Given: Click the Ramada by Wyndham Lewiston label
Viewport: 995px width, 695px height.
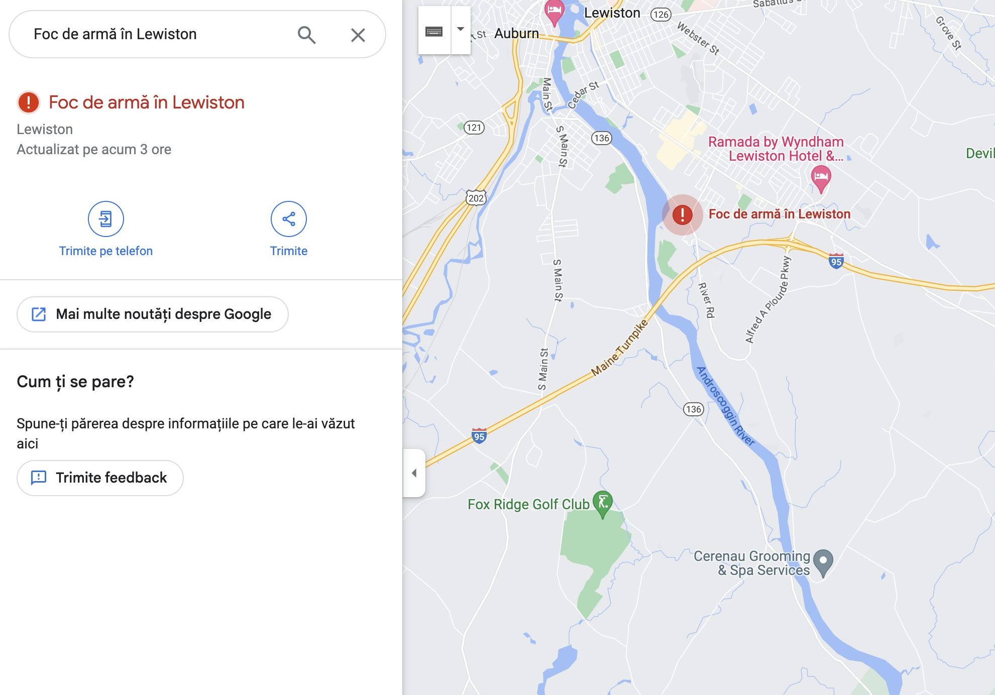Looking at the screenshot, I should pos(776,149).
